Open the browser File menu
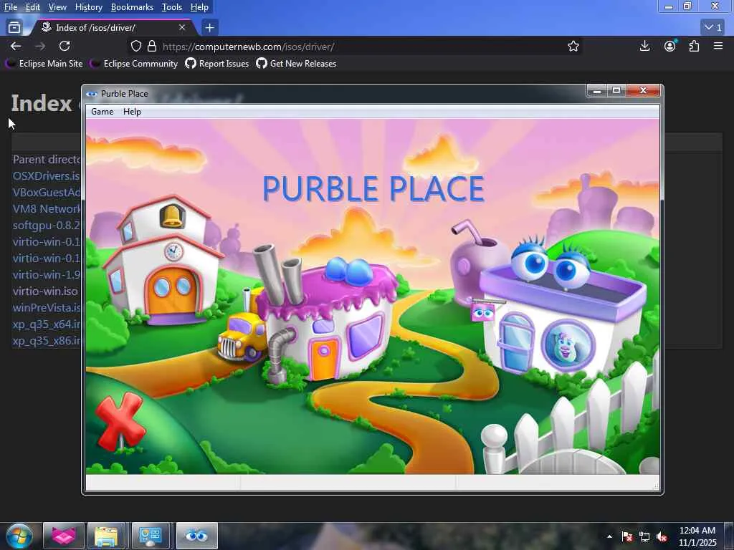 click(x=11, y=7)
